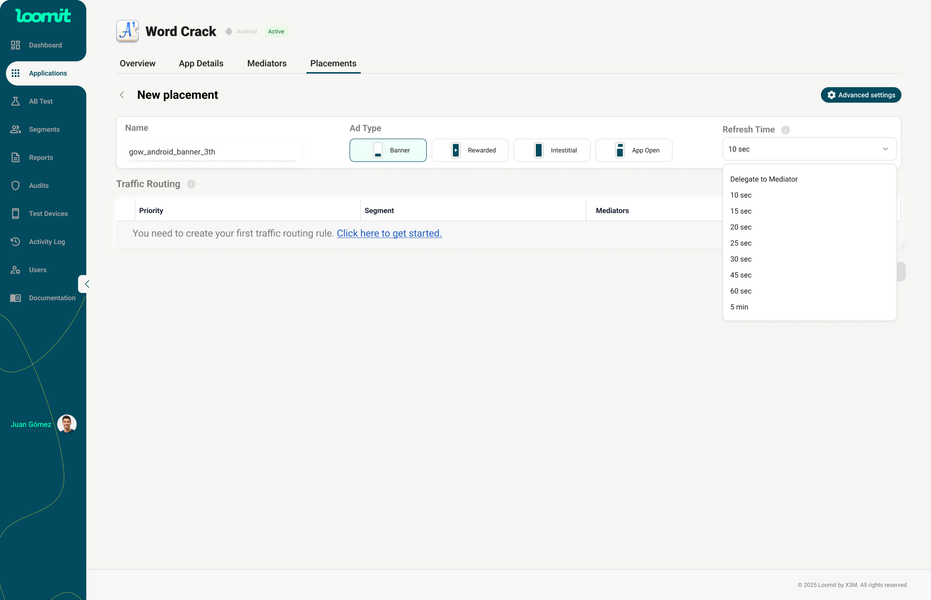Select the Banner ad type
The width and height of the screenshot is (931, 600).
pos(388,150)
